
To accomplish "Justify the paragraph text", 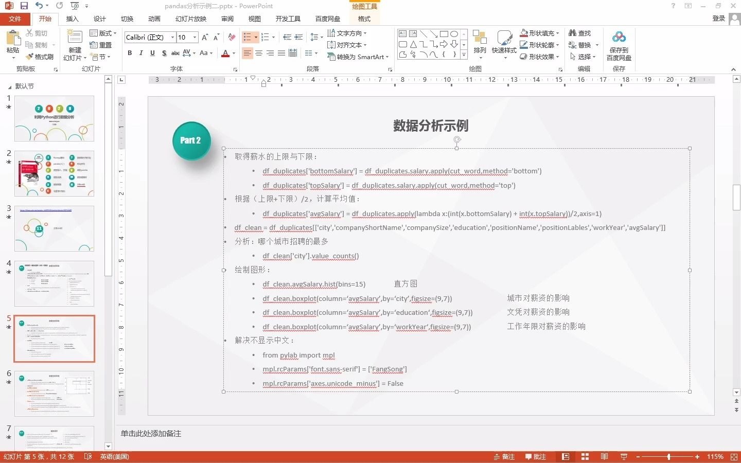I will pos(281,53).
